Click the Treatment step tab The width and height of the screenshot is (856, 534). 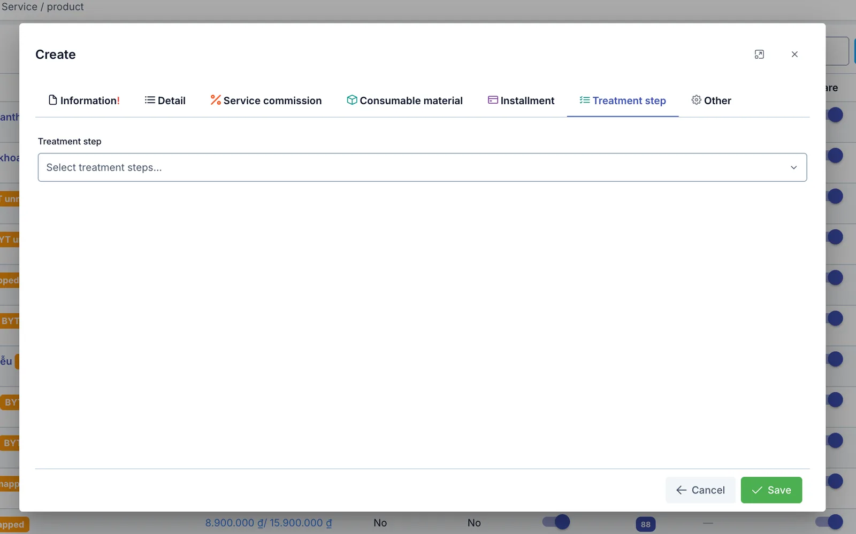click(x=623, y=100)
